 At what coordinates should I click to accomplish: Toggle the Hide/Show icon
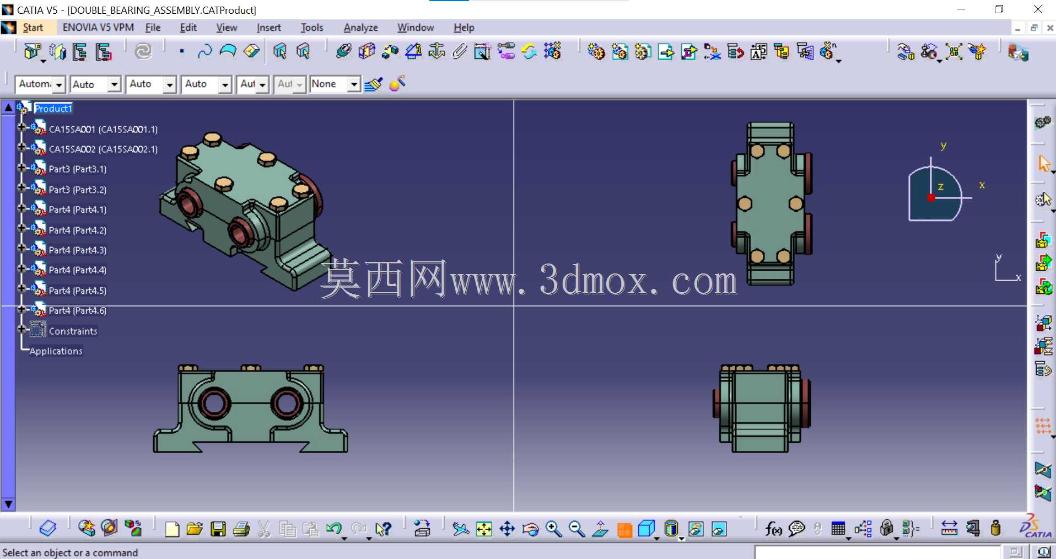click(696, 529)
